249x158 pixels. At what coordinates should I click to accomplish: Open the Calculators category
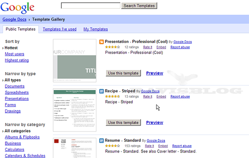click(x=15, y=149)
